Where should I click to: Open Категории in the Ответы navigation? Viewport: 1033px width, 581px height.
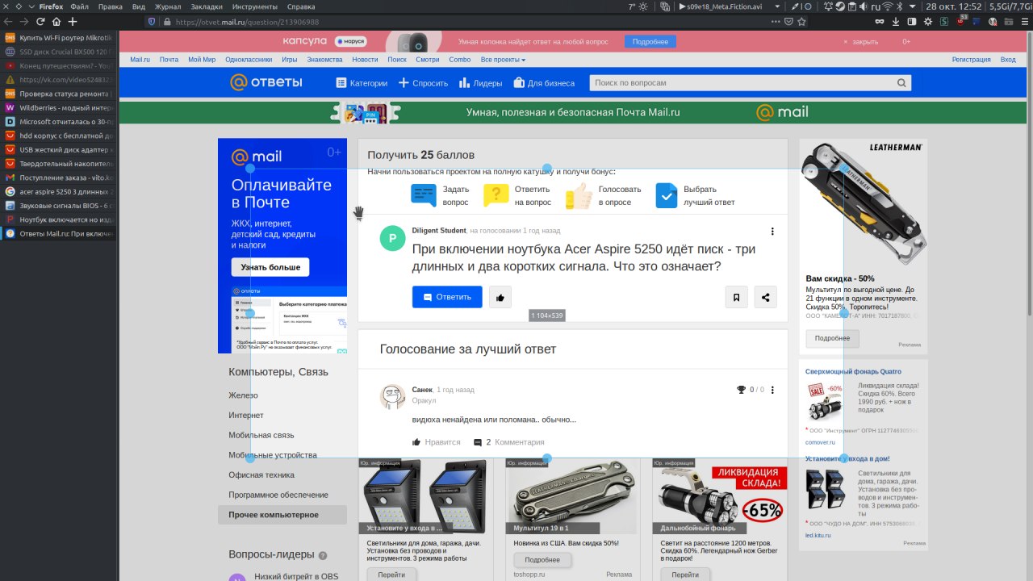pyautogui.click(x=362, y=83)
